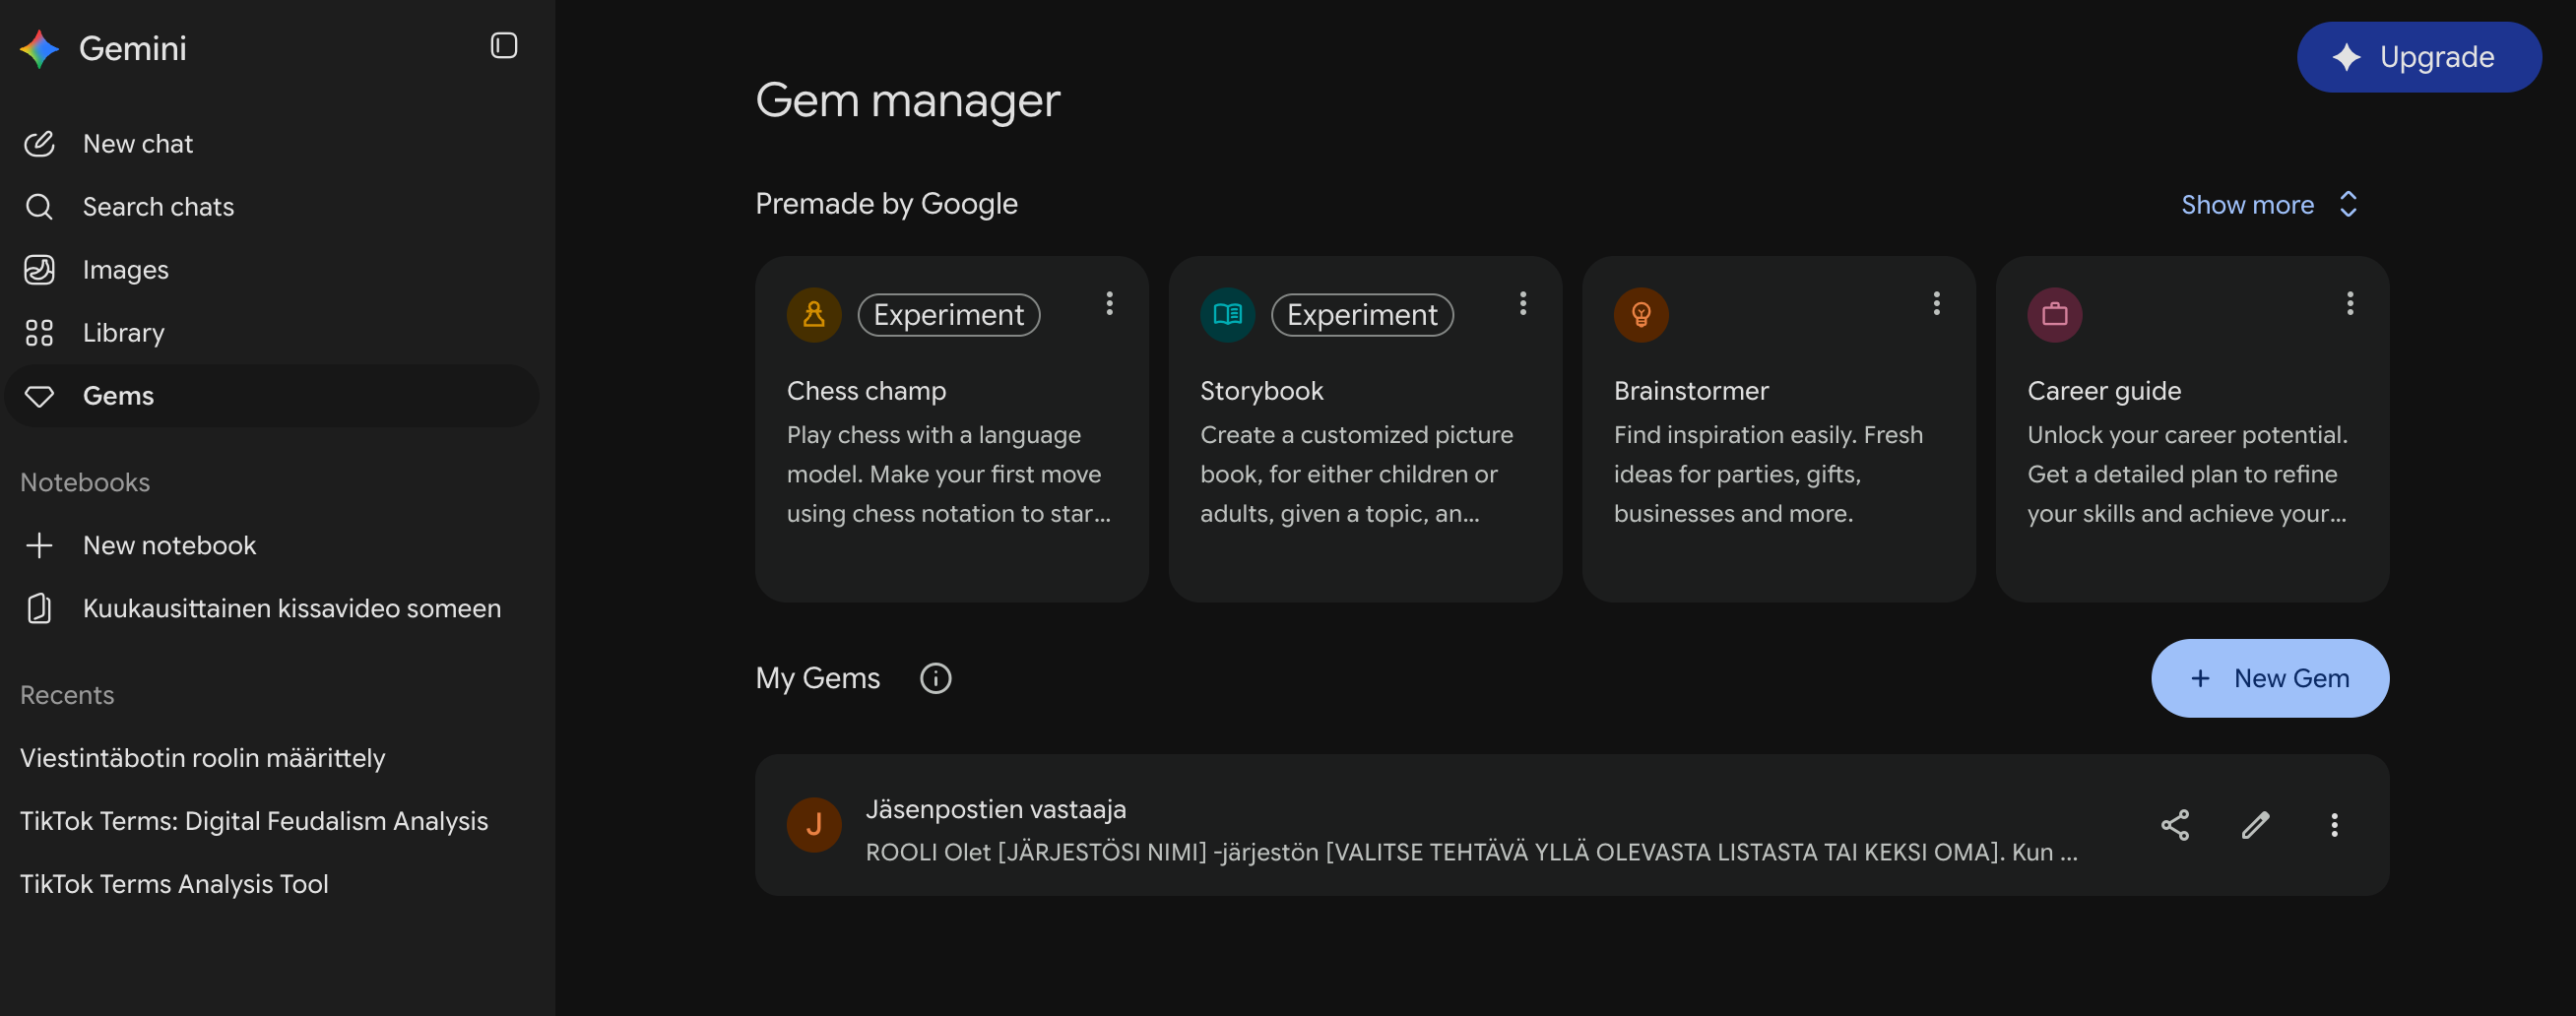The width and height of the screenshot is (2576, 1016).
Task: Click the Experiment badge on Storybook
Action: coord(1362,315)
